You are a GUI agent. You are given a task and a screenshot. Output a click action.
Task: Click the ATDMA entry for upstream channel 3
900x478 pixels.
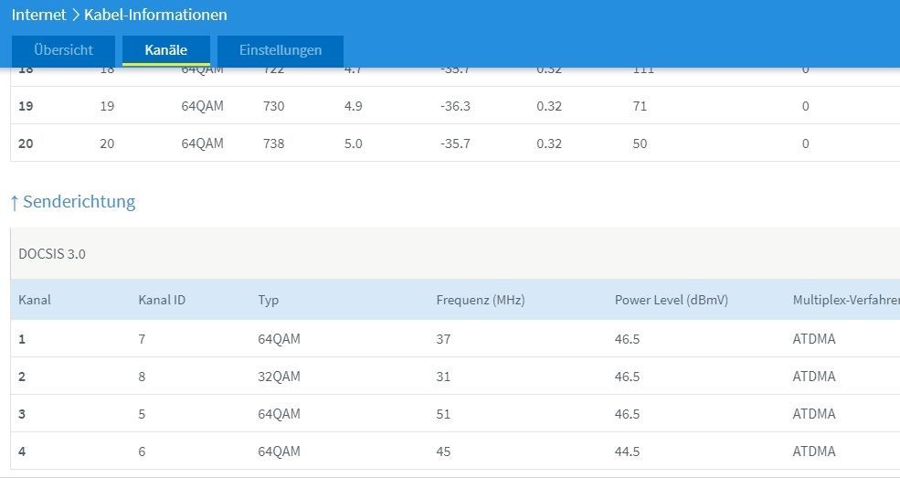[813, 414]
